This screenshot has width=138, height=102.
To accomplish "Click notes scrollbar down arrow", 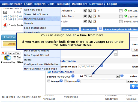I will [x=116, y=54].
